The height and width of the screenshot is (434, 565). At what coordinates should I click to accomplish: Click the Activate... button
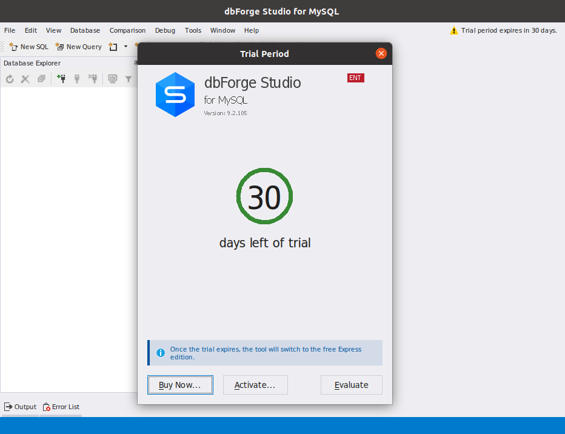255,385
